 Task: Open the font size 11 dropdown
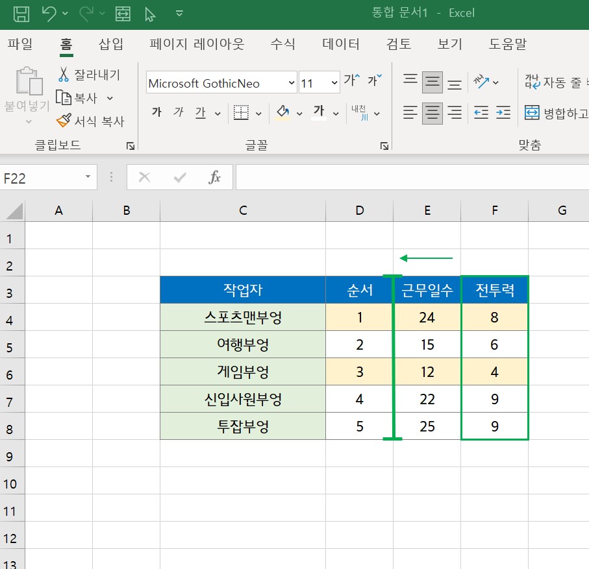(334, 82)
